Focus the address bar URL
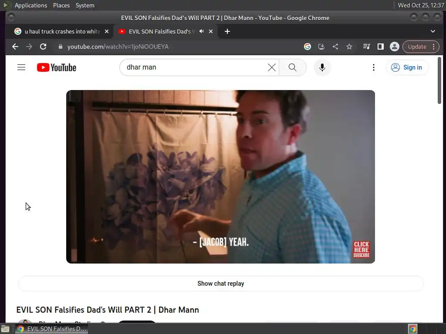The width and height of the screenshot is (446, 334). pyautogui.click(x=118, y=47)
